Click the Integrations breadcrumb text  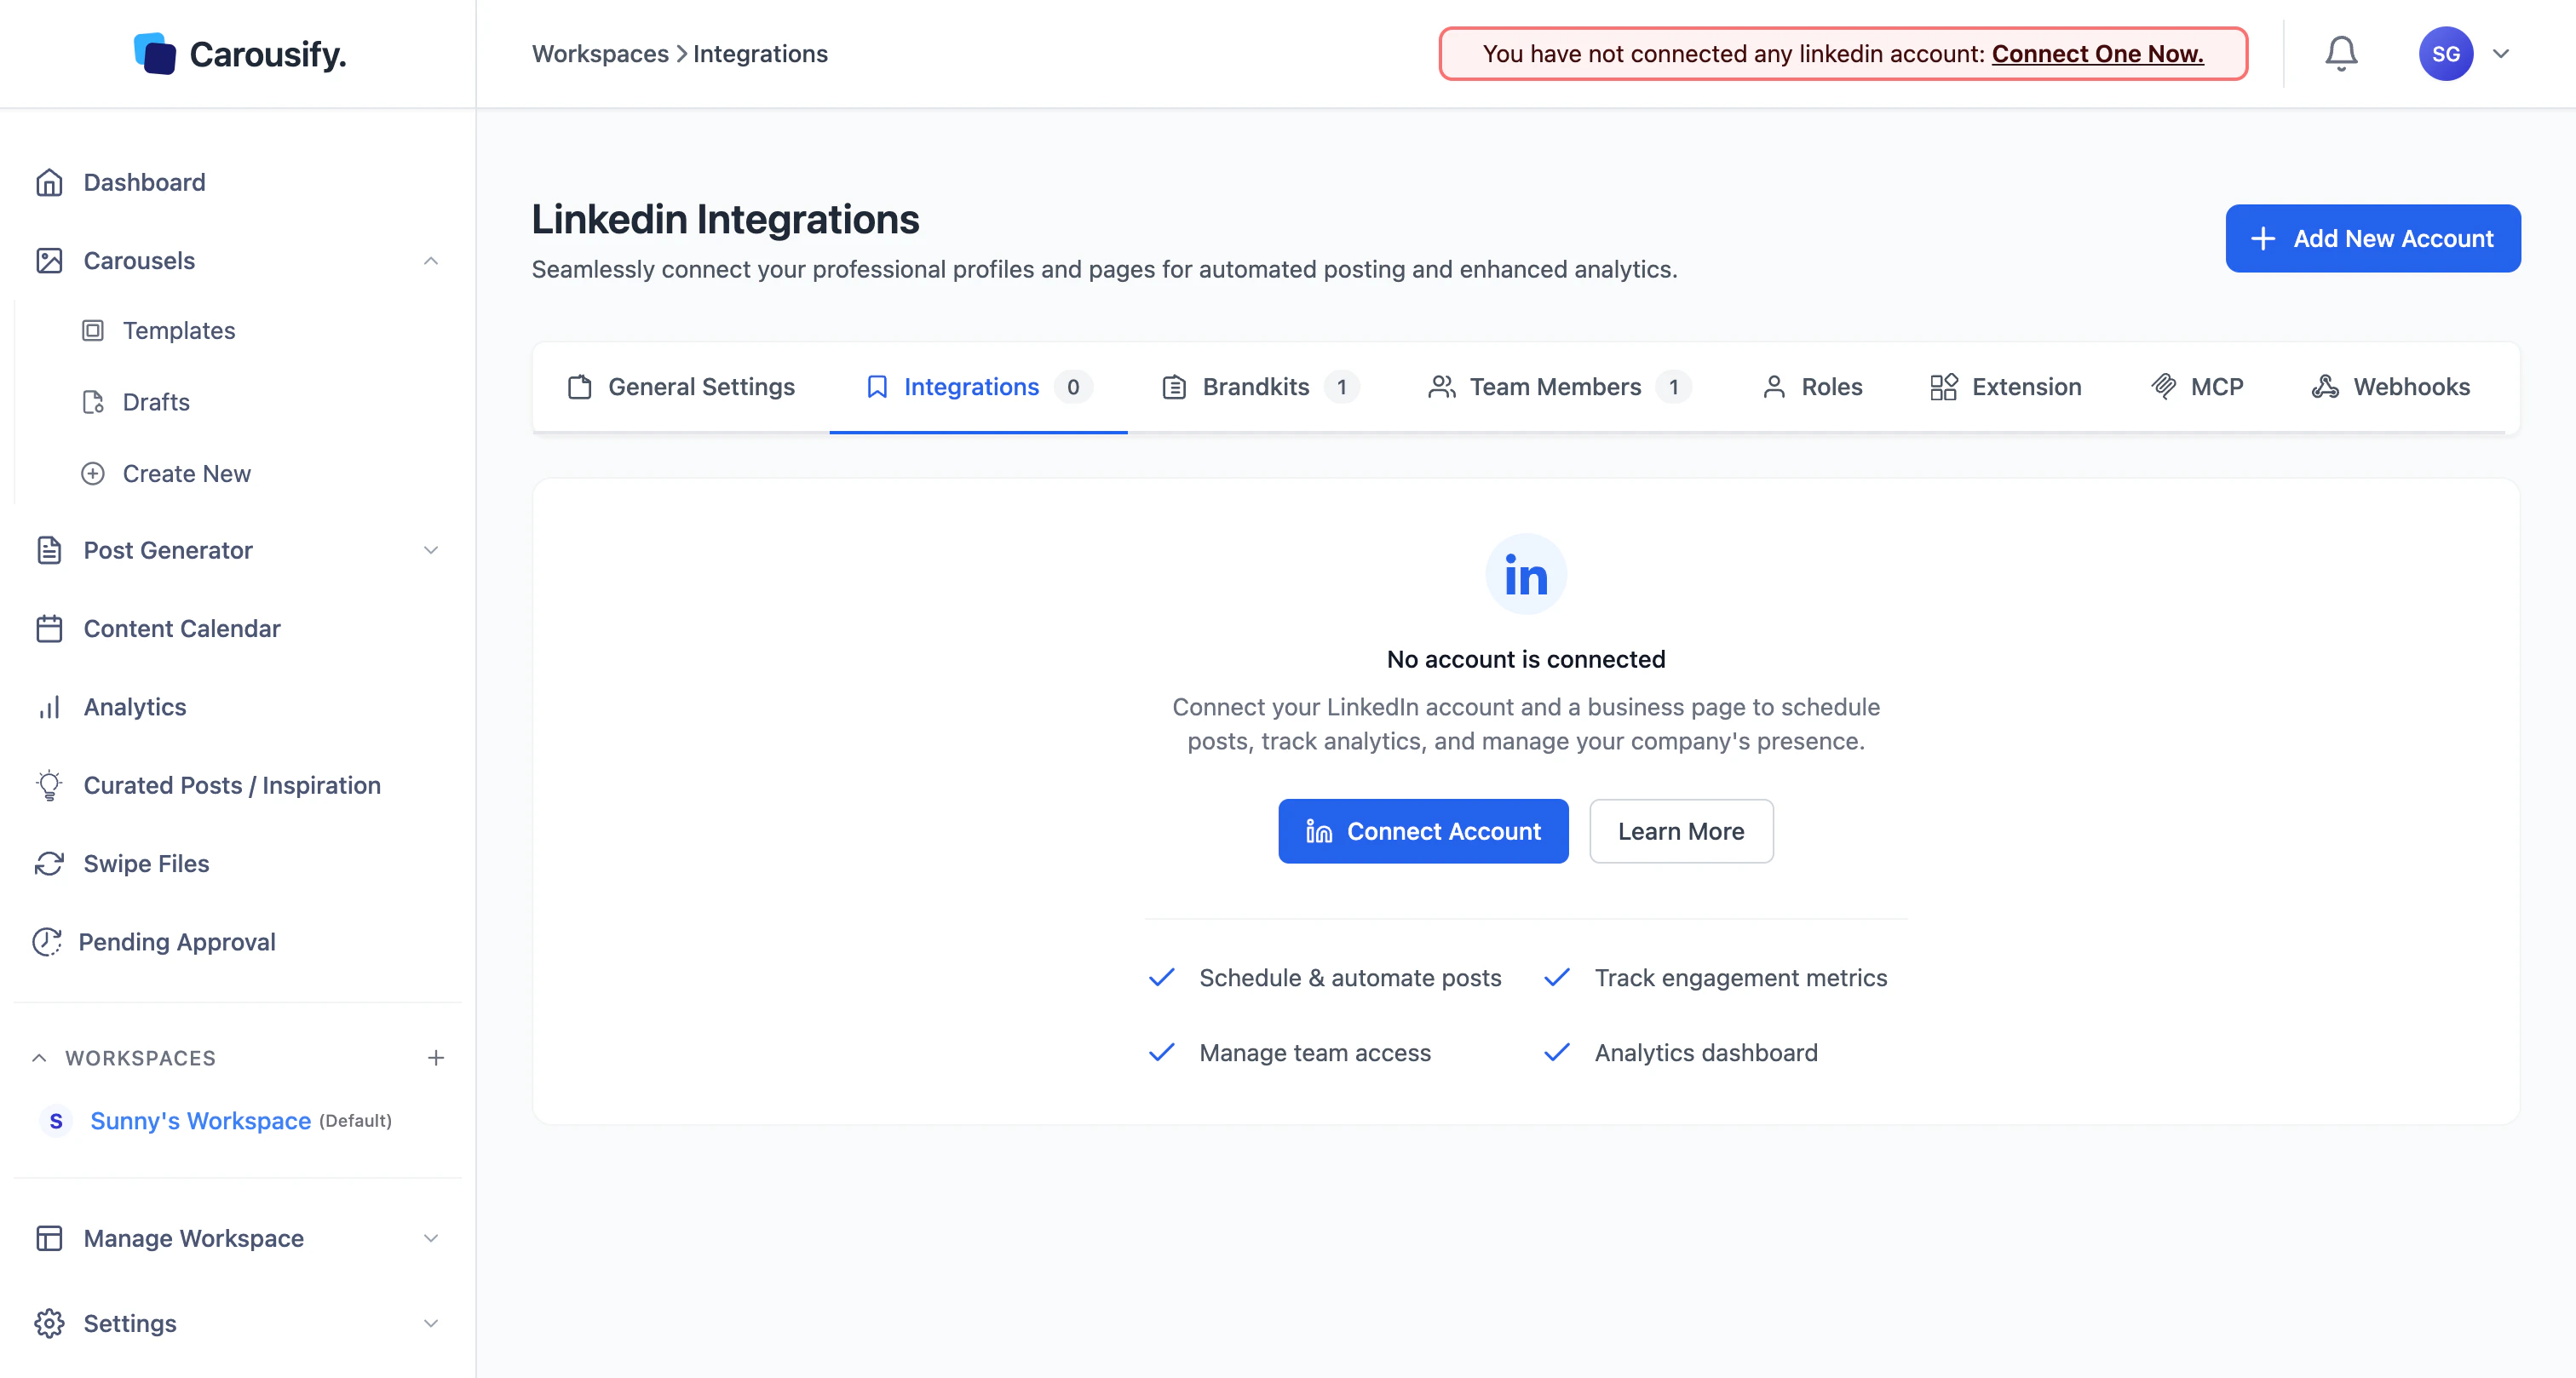point(760,54)
